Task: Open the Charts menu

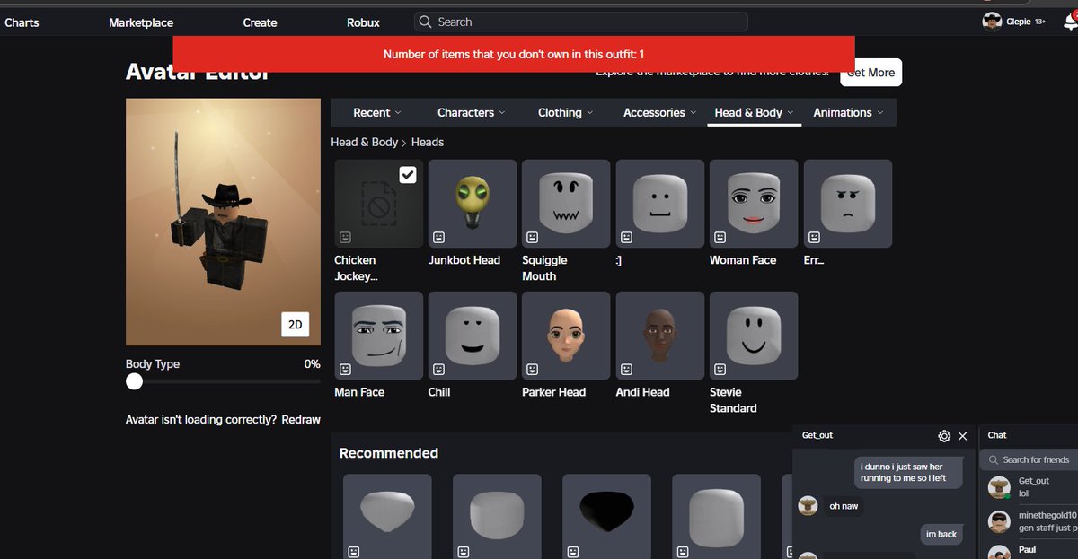Action: pos(22,22)
